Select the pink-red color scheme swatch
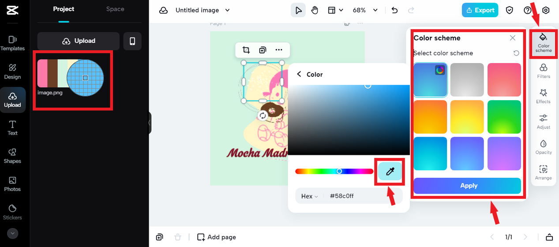 point(504,80)
